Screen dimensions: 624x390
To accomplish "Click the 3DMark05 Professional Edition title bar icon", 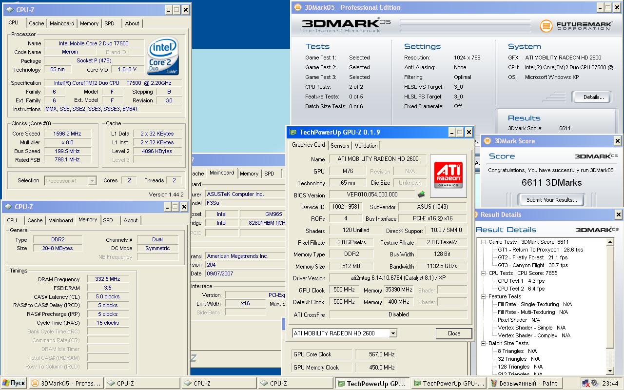I will coord(298,7).
